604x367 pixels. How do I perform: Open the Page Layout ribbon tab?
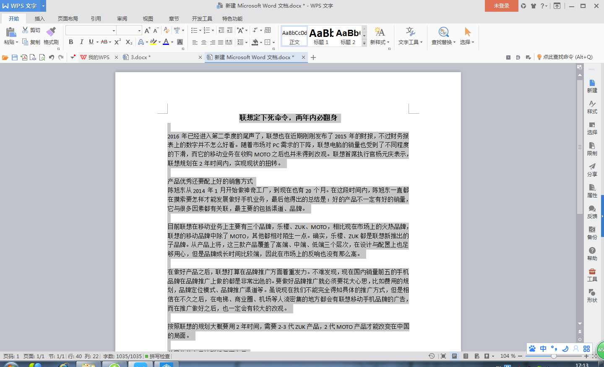tap(68, 19)
